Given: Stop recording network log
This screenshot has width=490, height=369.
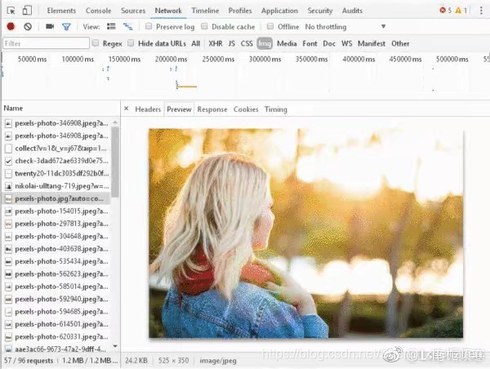Looking at the screenshot, I should point(11,27).
